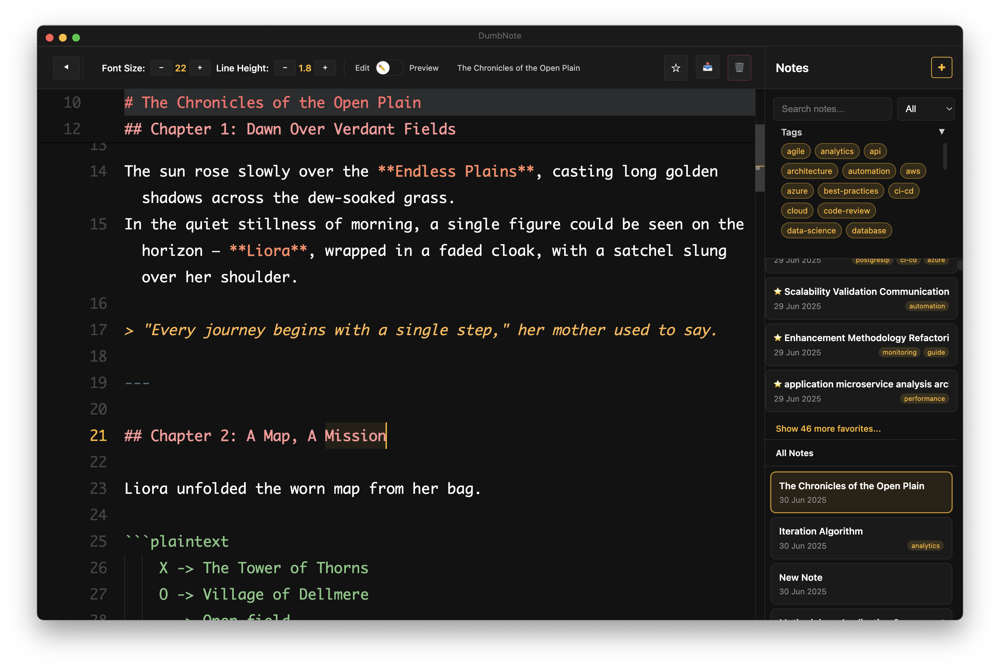Toggle the Edit/Preview switch
The height and width of the screenshot is (669, 1000).
pyautogui.click(x=389, y=68)
